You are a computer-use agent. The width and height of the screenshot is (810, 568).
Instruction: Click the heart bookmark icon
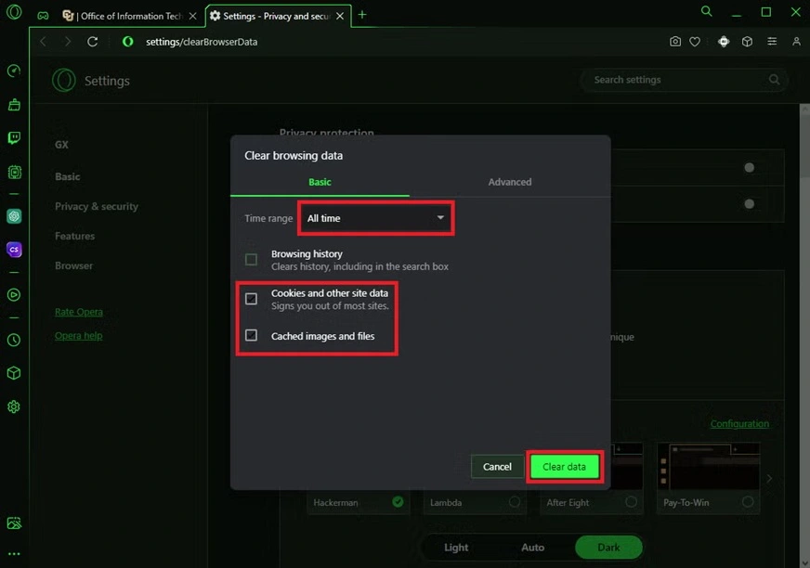tap(695, 42)
